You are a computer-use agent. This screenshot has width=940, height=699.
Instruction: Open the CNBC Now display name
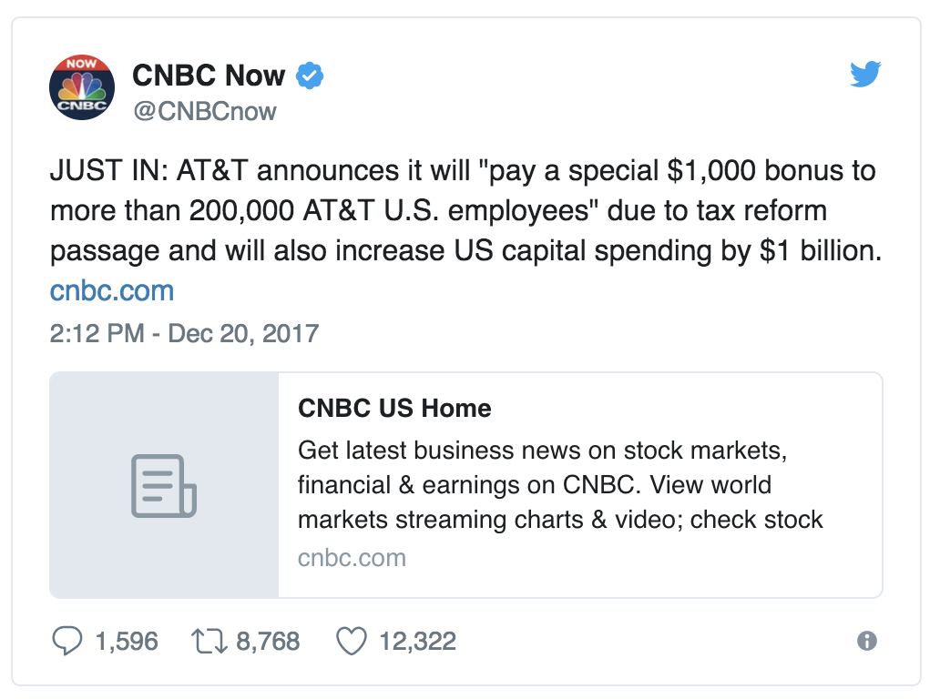coord(209,76)
